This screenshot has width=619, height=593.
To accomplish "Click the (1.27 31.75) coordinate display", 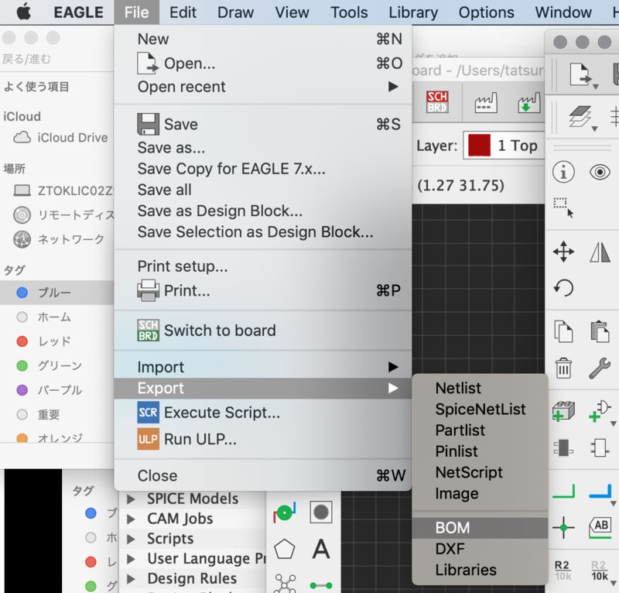I will [460, 185].
